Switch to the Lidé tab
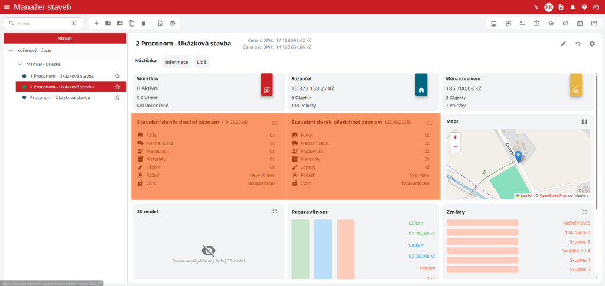Image resolution: width=605 pixels, height=286 pixels. coord(201,62)
